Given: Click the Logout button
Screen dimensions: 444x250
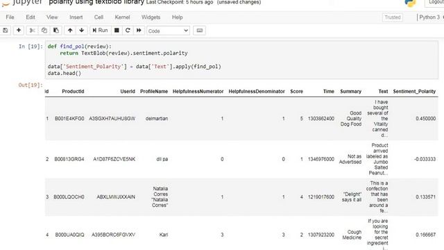Looking at the screenshot, I should pyautogui.click(x=435, y=3).
